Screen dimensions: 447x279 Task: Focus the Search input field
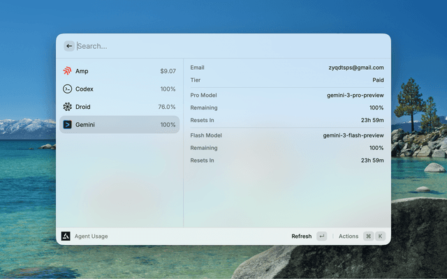210,46
